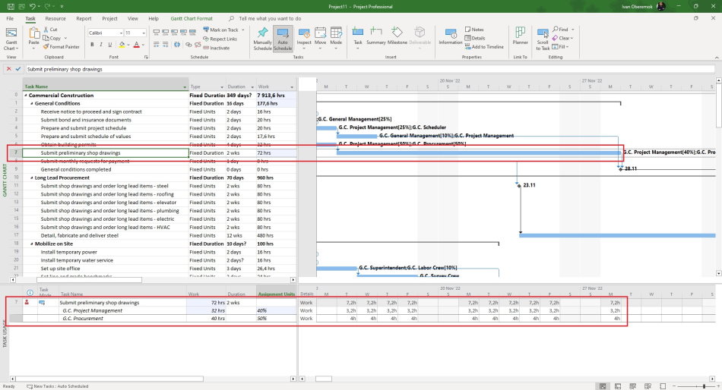Insert a Milestone task
This screenshot has height=390, width=722.
pyautogui.click(x=397, y=36)
